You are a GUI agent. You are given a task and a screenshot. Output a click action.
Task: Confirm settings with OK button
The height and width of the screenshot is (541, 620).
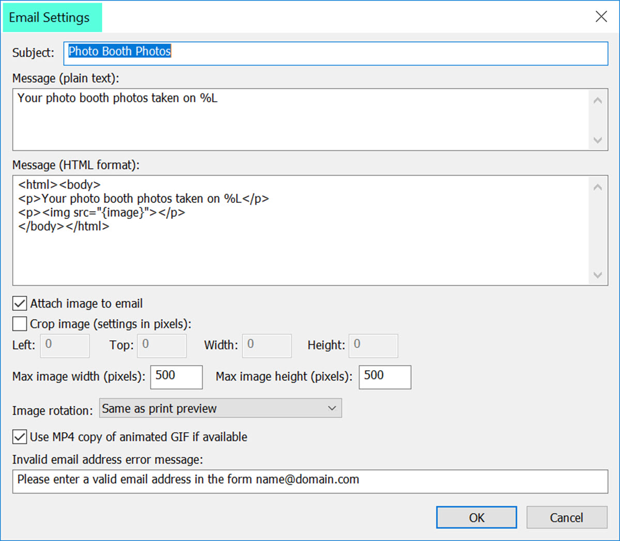(476, 517)
